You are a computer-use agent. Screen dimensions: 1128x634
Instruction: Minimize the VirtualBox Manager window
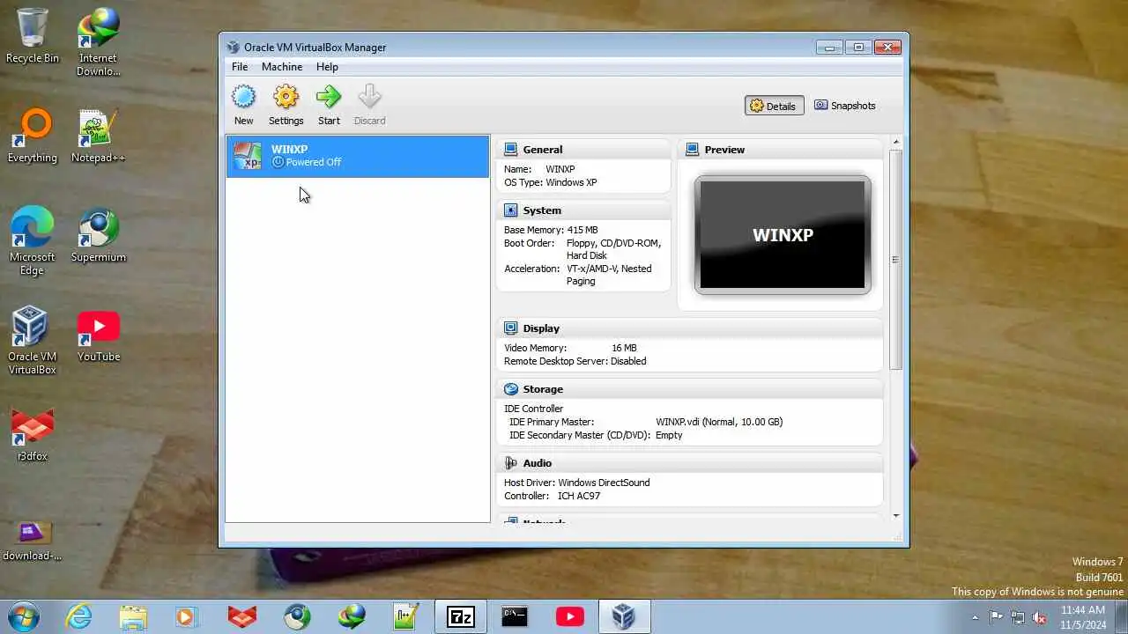point(828,48)
